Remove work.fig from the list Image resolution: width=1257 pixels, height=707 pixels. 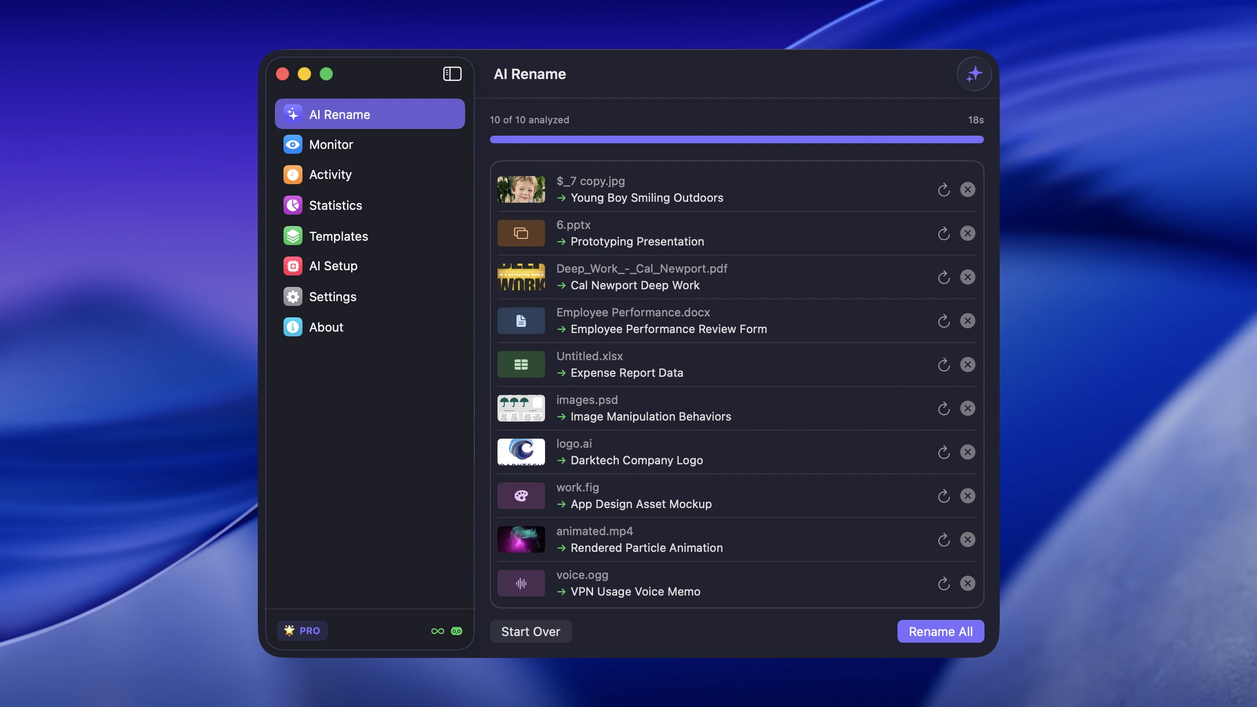coord(967,496)
